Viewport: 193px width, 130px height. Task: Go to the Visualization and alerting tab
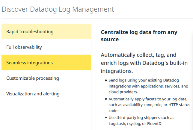pyautogui.click(x=33, y=94)
